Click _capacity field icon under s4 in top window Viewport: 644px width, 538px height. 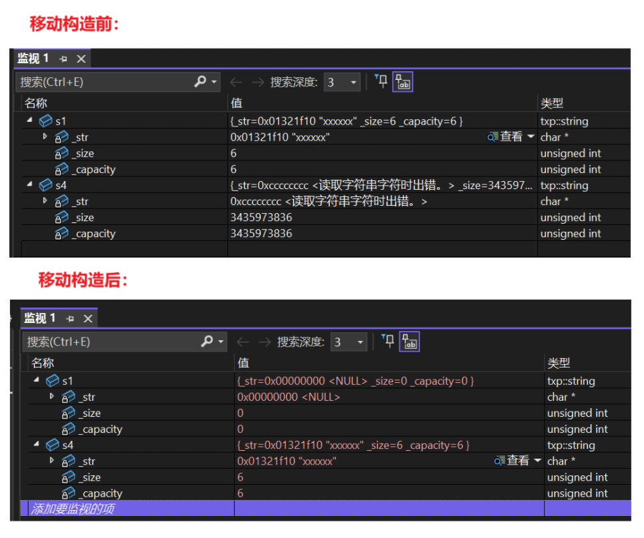click(61, 234)
